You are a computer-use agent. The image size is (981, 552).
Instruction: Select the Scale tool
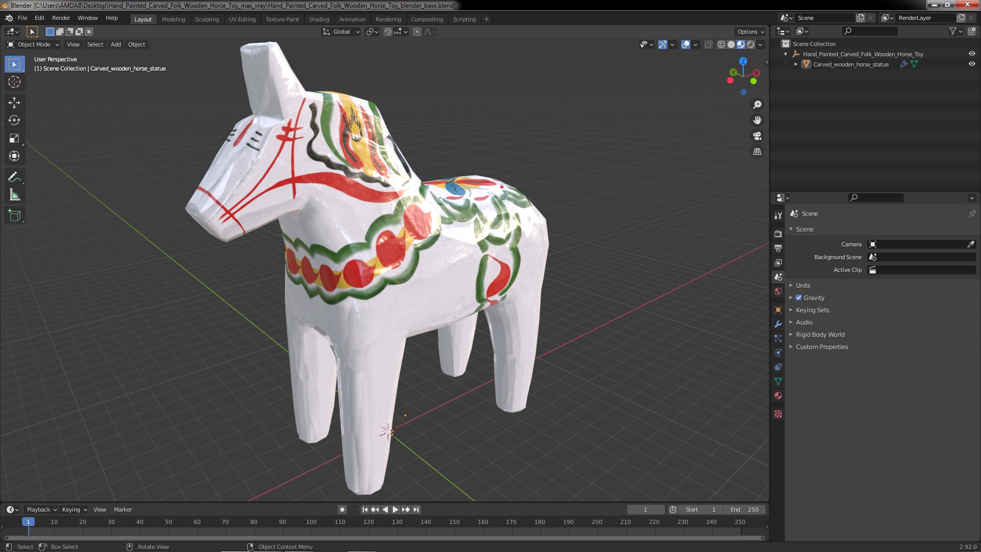click(x=14, y=139)
